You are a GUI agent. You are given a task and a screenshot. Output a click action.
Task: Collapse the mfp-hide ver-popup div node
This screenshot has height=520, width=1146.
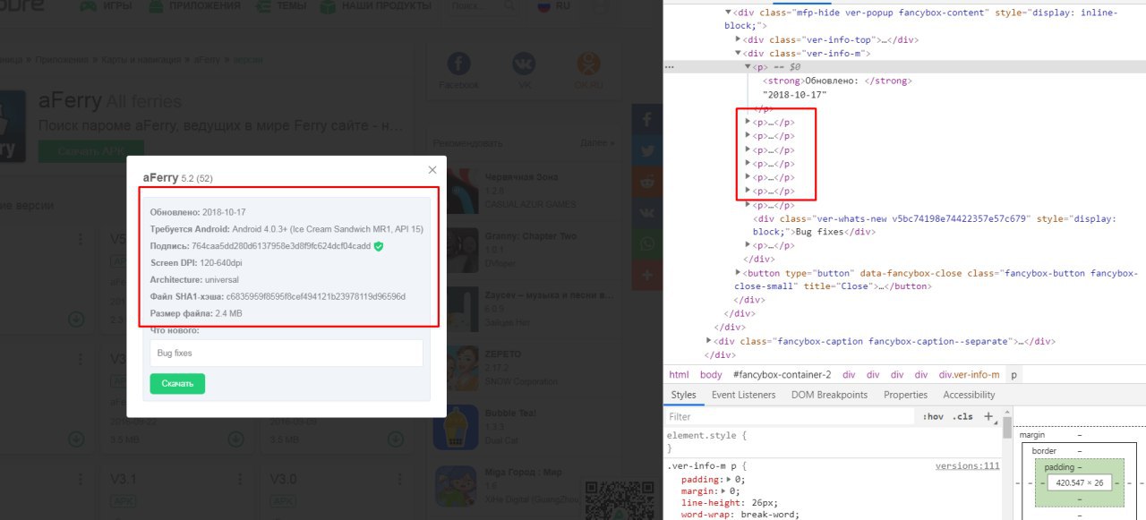pos(728,13)
